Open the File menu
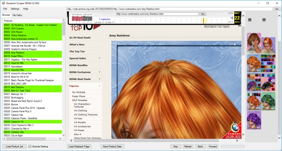 pos(5,9)
